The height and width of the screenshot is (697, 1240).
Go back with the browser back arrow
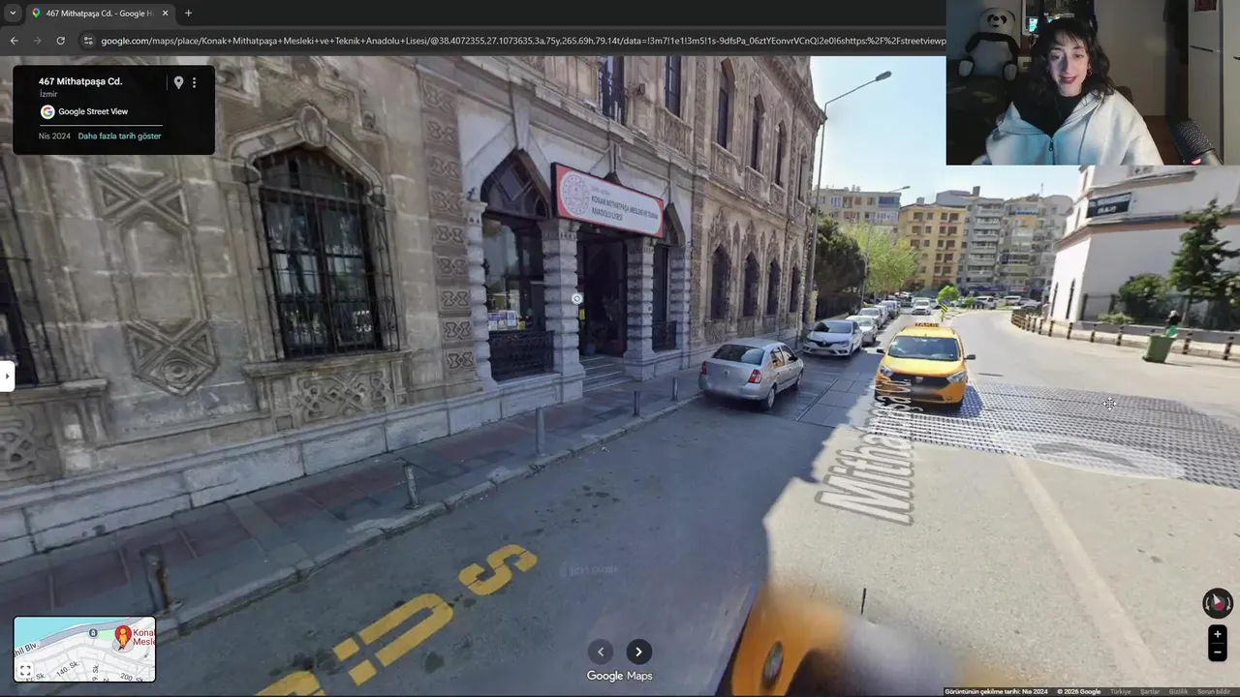coord(14,41)
